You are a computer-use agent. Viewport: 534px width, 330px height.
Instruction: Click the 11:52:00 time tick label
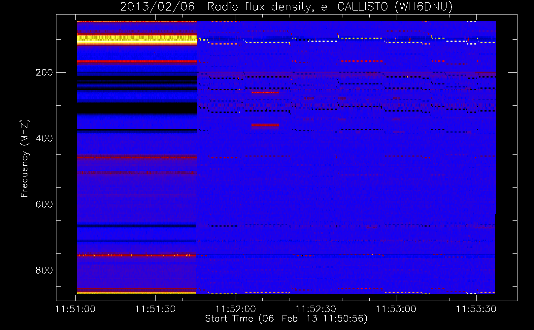236,309
